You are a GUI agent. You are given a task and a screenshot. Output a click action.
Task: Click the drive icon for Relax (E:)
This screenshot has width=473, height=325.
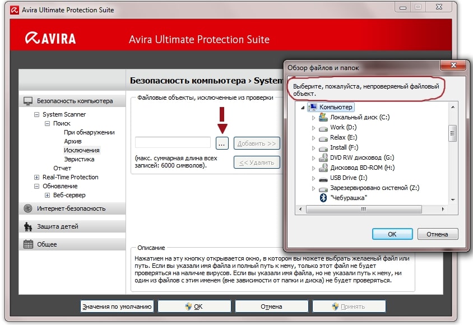pyautogui.click(x=323, y=138)
